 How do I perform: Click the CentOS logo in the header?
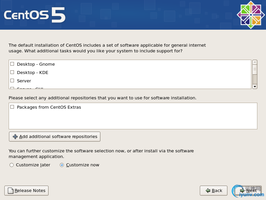pyautogui.click(x=251, y=15)
